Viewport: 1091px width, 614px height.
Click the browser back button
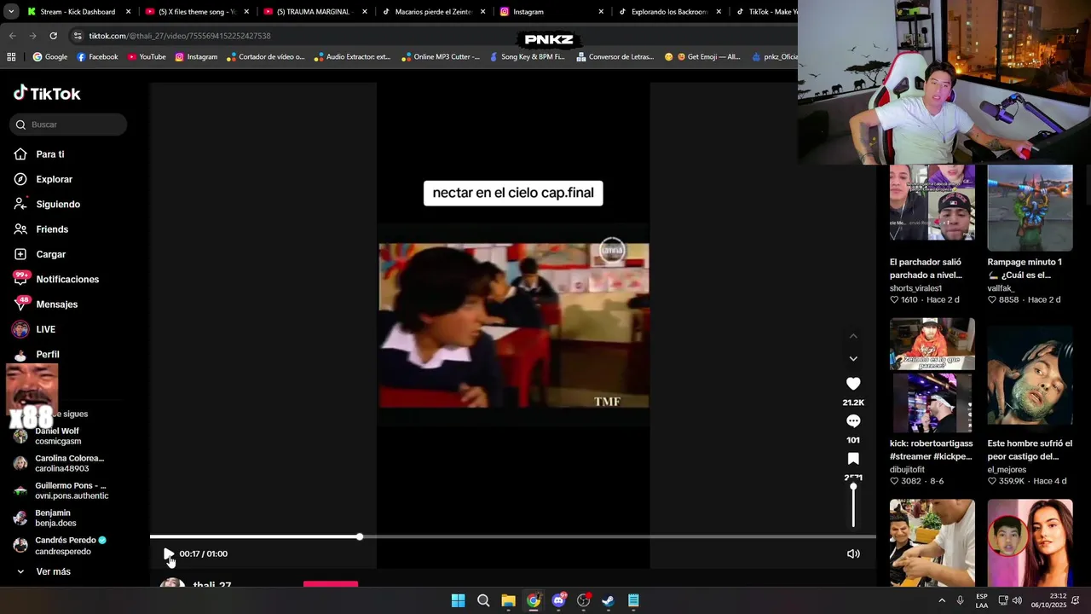pos(12,36)
